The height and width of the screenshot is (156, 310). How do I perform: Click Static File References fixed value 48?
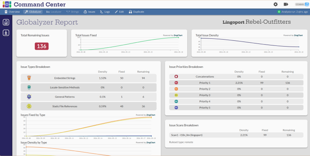tap(122, 106)
